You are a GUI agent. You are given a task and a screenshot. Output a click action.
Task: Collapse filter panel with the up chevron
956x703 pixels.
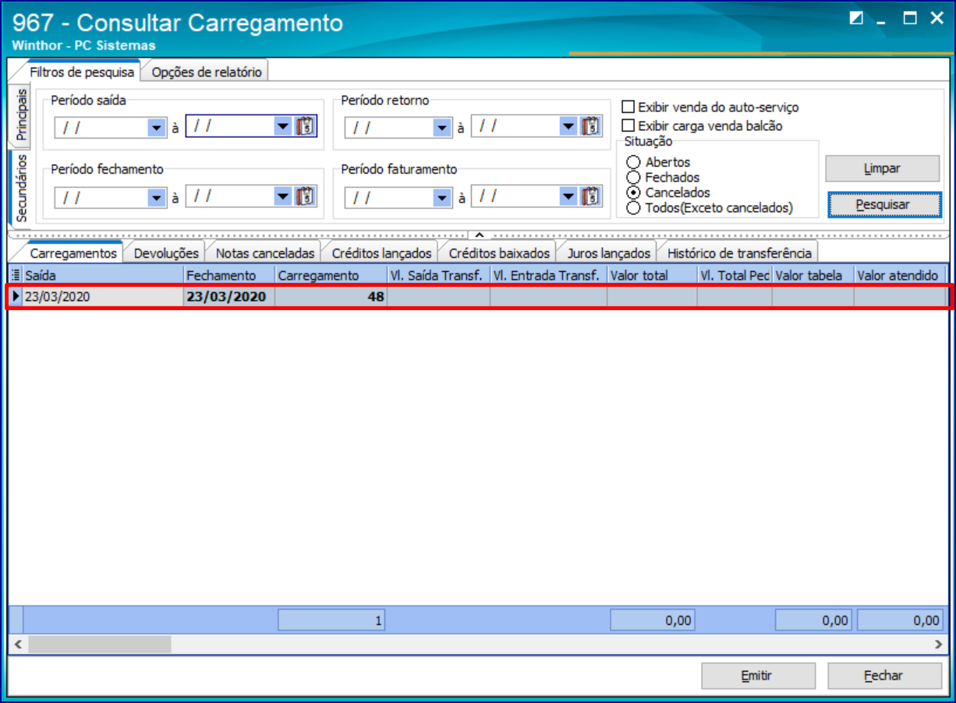pos(479,234)
